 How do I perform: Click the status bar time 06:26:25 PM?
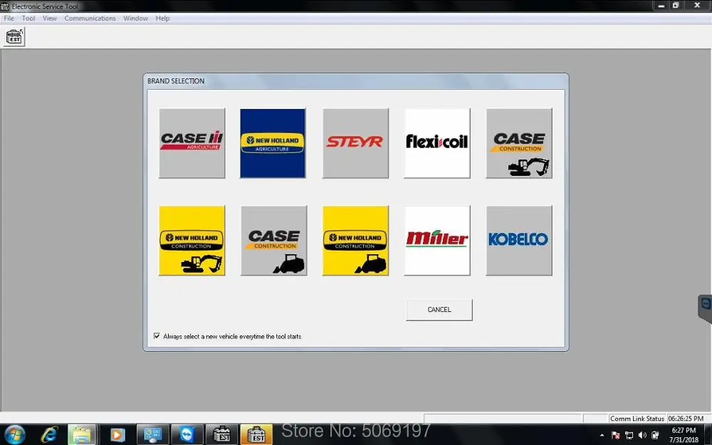(686, 418)
